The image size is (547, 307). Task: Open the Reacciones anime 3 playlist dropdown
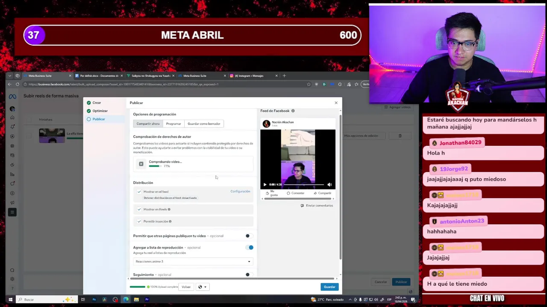(x=193, y=261)
